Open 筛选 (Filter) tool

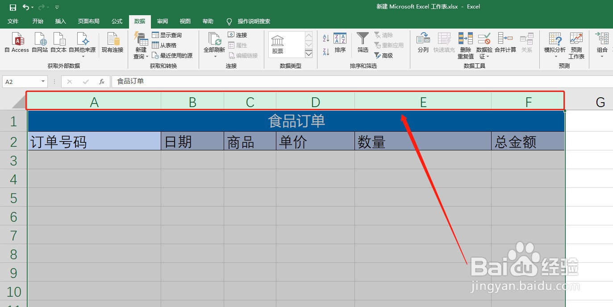click(x=363, y=43)
